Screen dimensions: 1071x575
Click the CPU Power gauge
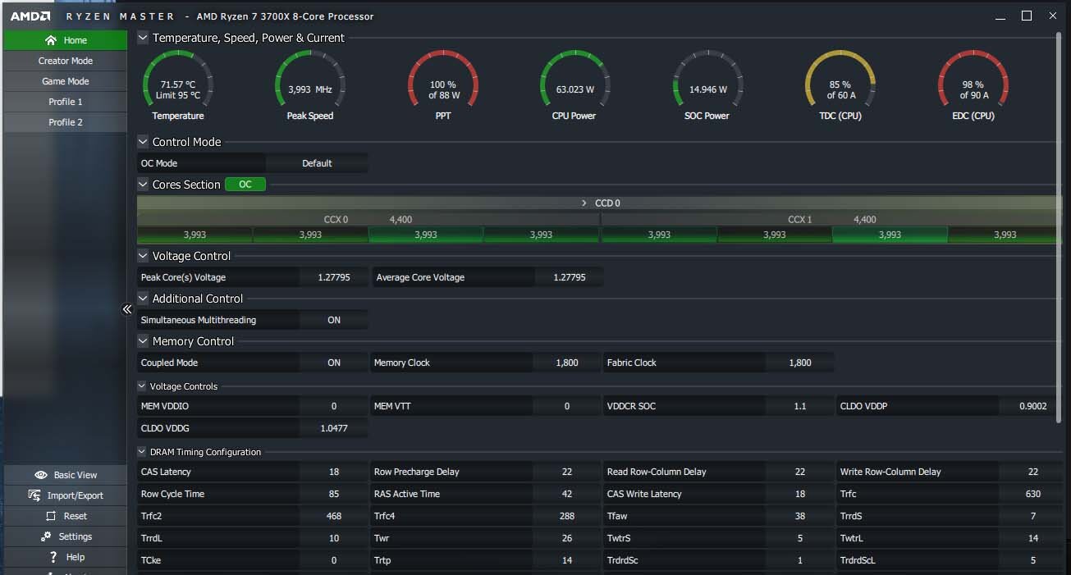pos(574,85)
